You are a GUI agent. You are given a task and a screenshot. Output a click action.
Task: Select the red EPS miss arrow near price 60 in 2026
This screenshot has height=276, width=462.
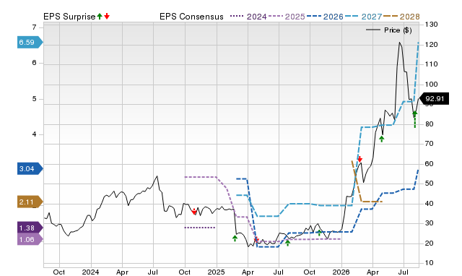click(359, 159)
